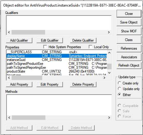Click the Save Object button
The height and width of the screenshot is (135, 143).
tap(129, 22)
